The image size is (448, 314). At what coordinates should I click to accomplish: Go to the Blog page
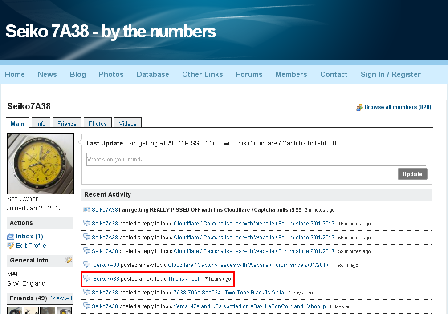coord(78,75)
